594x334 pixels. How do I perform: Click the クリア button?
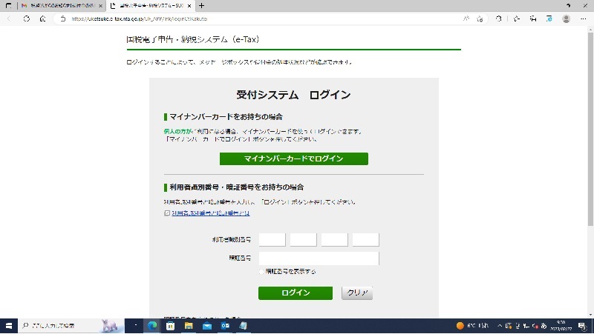[357, 293]
